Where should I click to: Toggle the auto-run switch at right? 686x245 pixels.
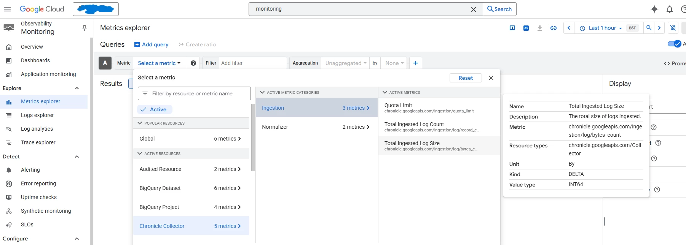tap(674, 44)
